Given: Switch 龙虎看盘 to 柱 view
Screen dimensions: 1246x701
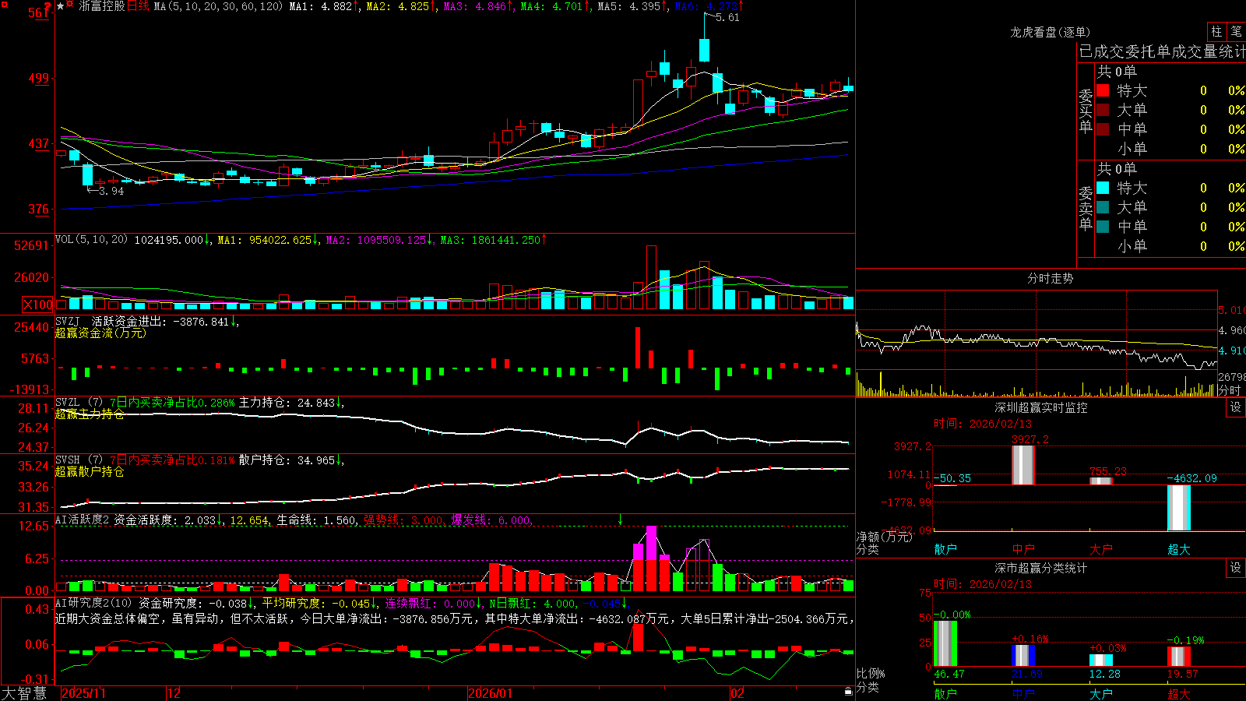Looking at the screenshot, I should [1216, 32].
